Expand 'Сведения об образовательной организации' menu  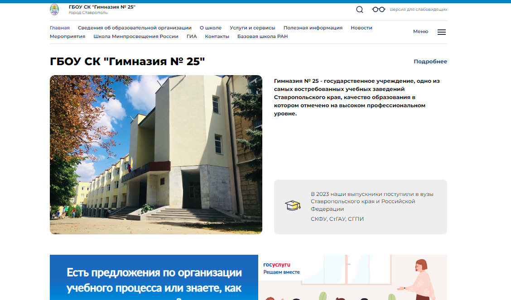tap(135, 28)
